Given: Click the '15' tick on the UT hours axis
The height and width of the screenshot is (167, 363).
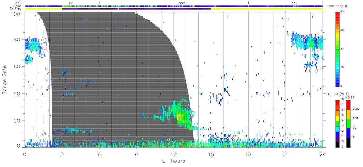Looking at the screenshot, I should pos(211,154).
